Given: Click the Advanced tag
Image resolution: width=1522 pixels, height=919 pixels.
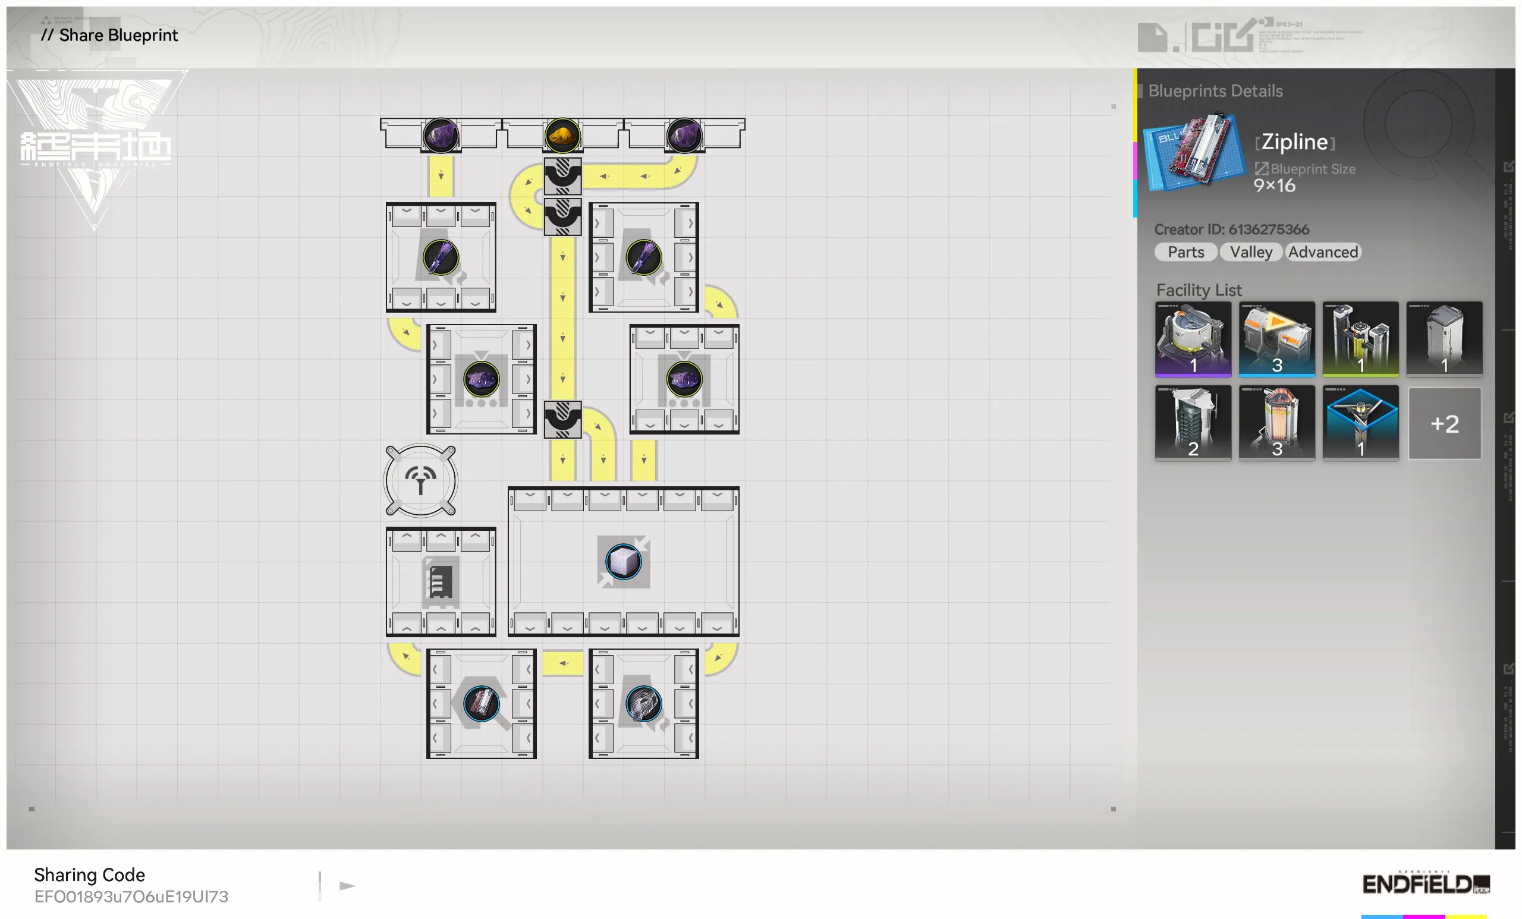Looking at the screenshot, I should tap(1323, 252).
